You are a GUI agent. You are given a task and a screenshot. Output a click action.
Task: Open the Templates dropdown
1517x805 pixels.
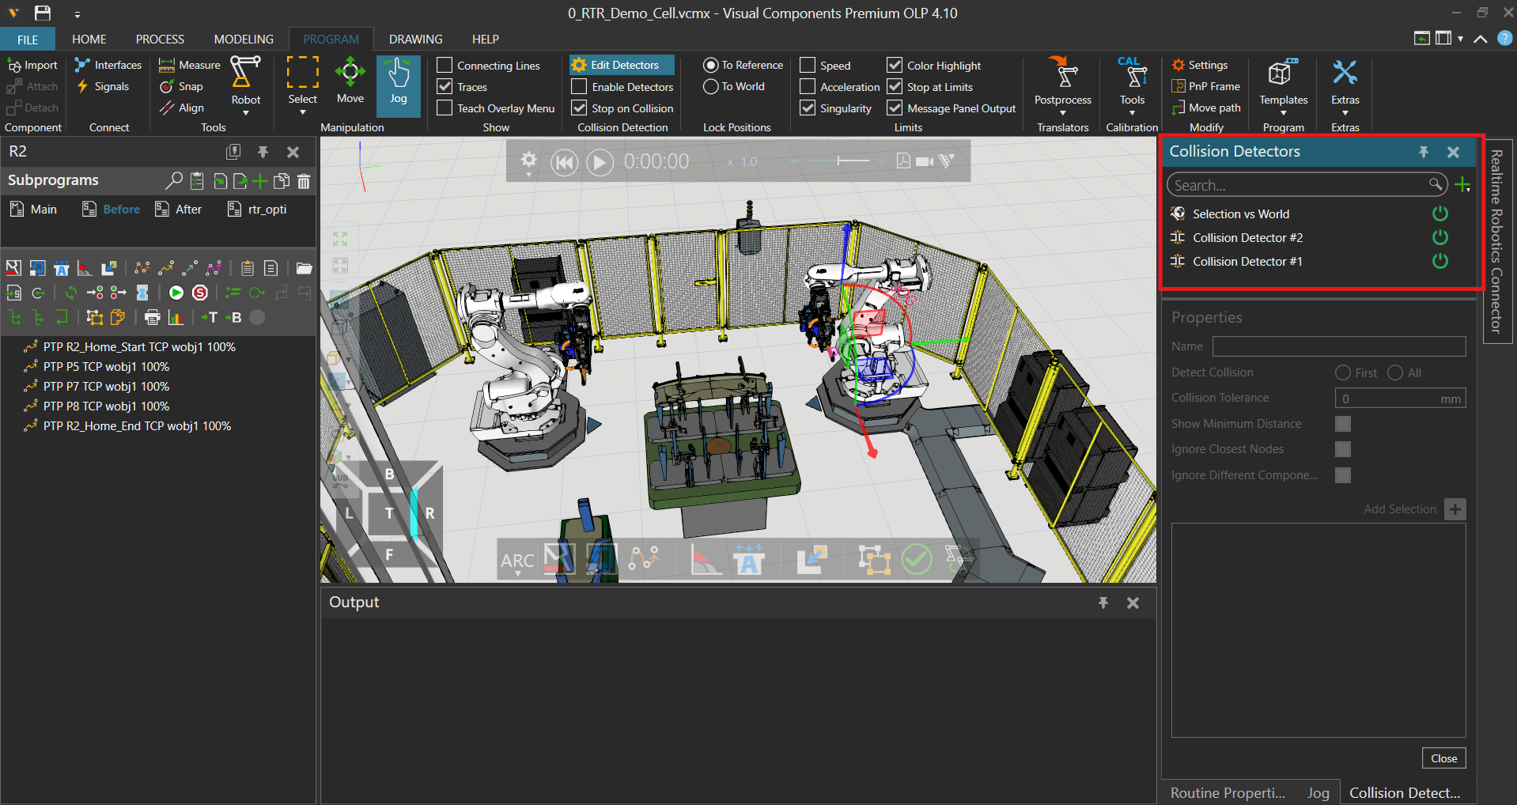pyautogui.click(x=1283, y=112)
